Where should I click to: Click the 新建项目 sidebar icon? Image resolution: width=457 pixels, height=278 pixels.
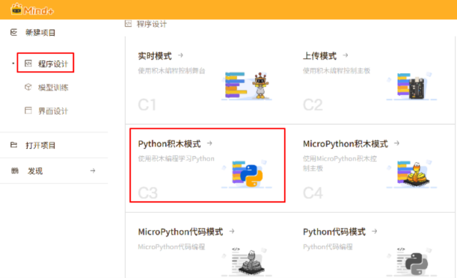[x=15, y=32]
